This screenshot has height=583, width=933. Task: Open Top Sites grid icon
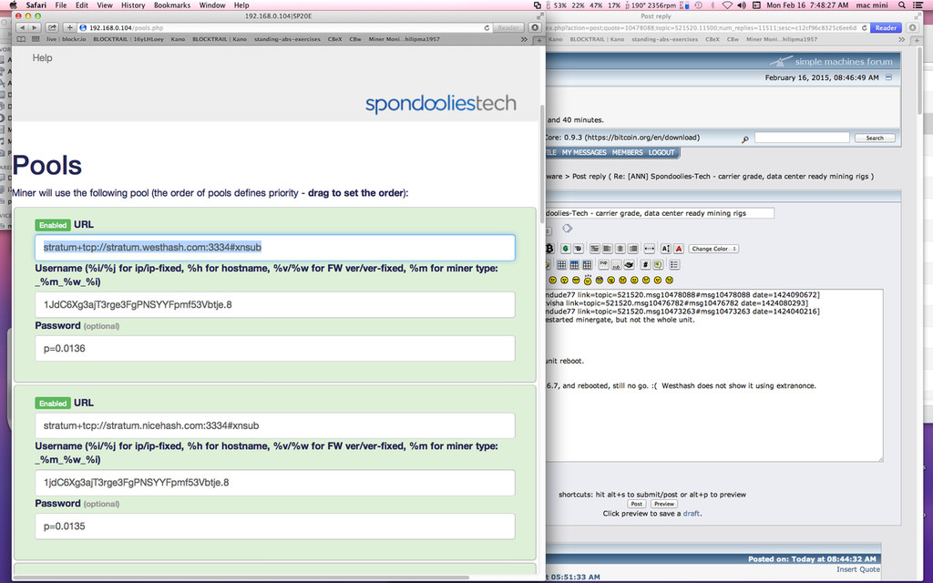click(x=36, y=39)
